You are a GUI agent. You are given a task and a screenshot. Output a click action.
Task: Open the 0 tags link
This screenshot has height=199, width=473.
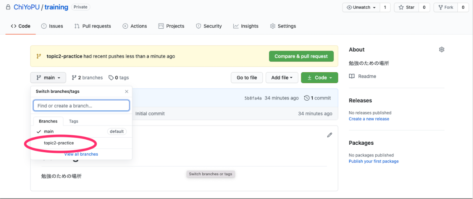pyautogui.click(x=119, y=77)
